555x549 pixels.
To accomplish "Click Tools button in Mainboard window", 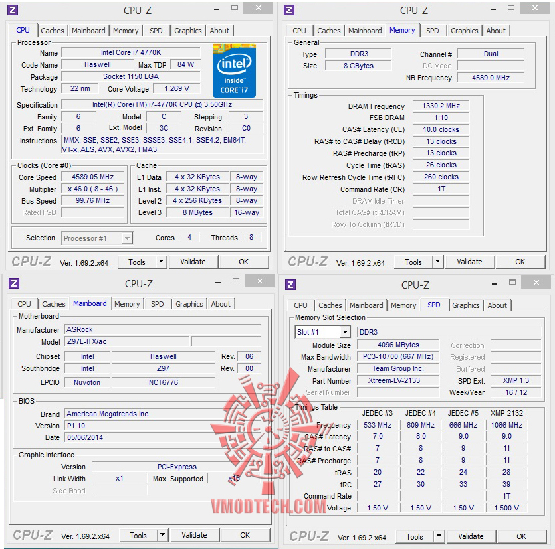I will [138, 535].
